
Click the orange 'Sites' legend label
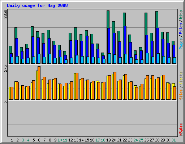pos(181,94)
